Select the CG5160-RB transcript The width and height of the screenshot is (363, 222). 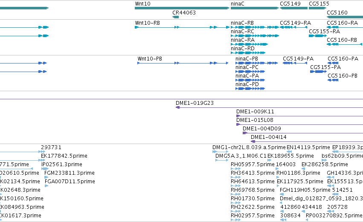point(345,44)
